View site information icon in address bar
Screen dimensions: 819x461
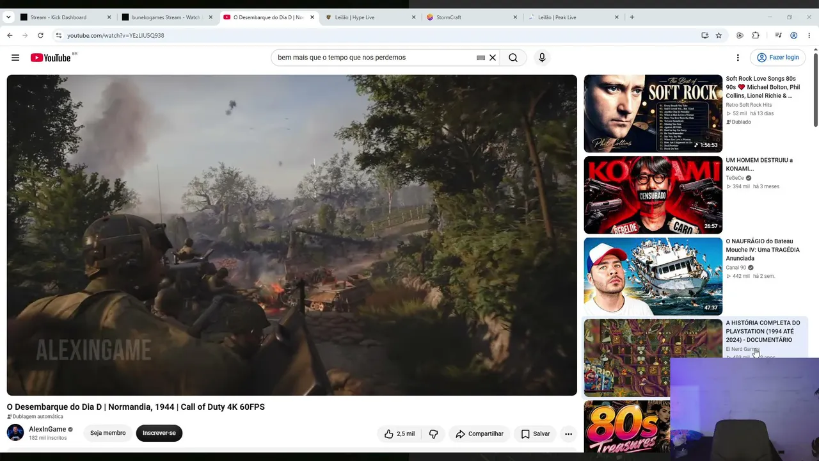tap(58, 35)
